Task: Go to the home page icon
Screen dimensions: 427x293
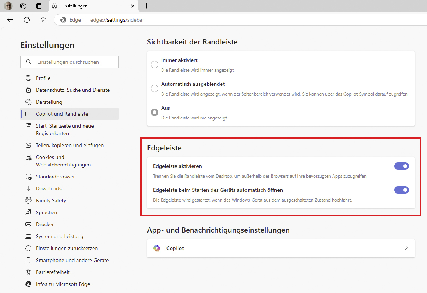Action: (x=43, y=20)
